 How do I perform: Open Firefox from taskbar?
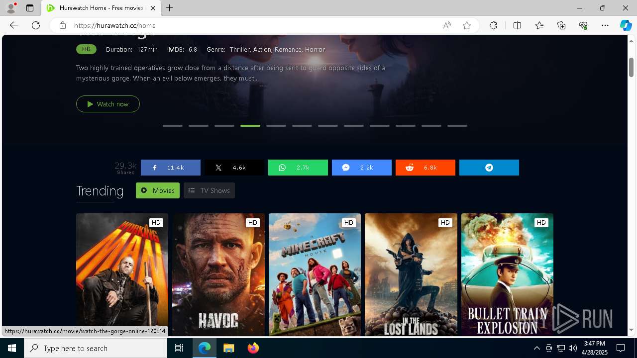(253, 348)
